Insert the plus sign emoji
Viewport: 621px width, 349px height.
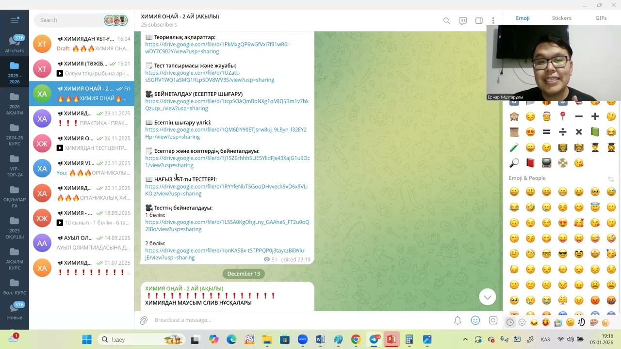[x=595, y=116]
